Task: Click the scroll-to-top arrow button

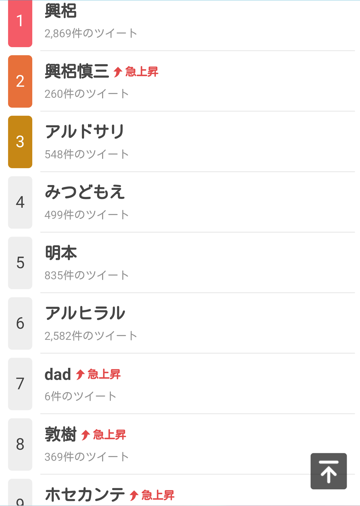Action: point(328,471)
